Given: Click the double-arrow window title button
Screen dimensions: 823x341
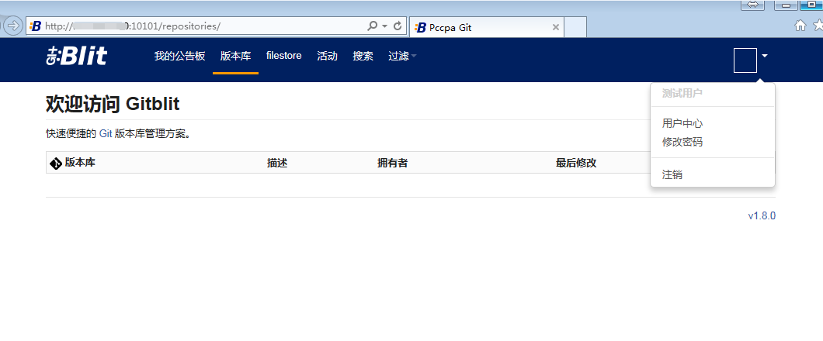Looking at the screenshot, I should [752, 4].
